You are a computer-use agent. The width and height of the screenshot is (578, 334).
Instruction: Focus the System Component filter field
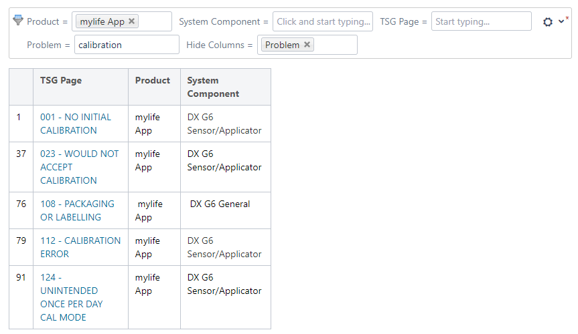point(323,21)
